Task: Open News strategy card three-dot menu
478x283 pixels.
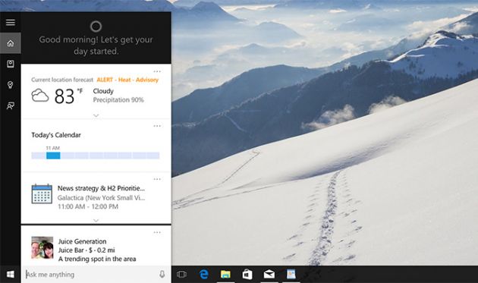Action: click(157, 179)
